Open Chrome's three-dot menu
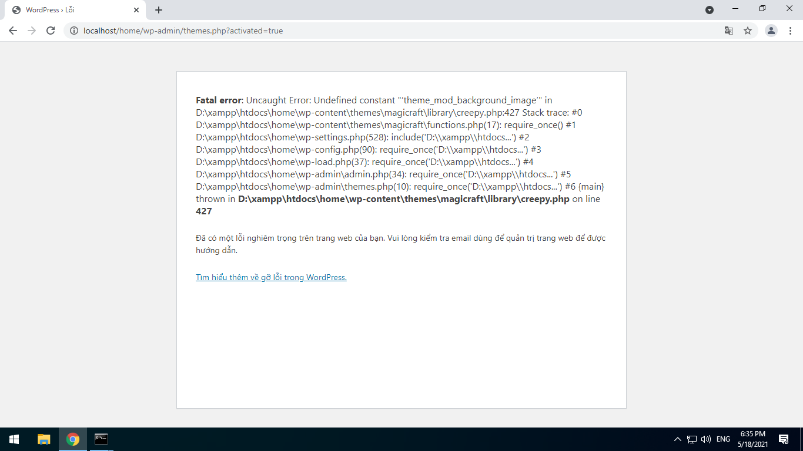This screenshot has height=451, width=803. click(x=790, y=31)
